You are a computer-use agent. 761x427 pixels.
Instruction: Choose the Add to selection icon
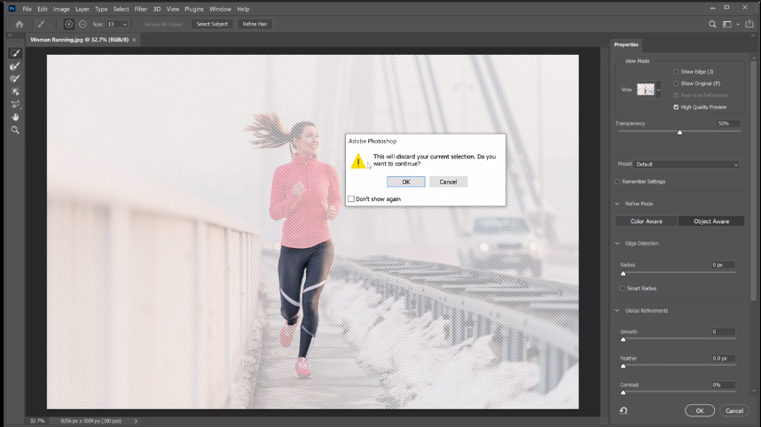69,24
